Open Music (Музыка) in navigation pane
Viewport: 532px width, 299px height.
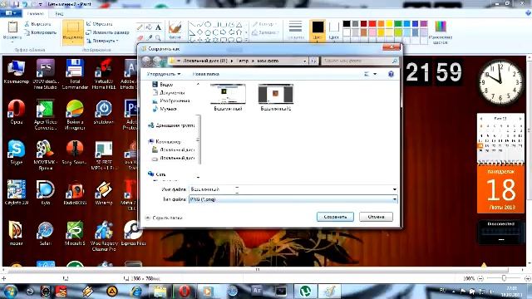pyautogui.click(x=168, y=109)
